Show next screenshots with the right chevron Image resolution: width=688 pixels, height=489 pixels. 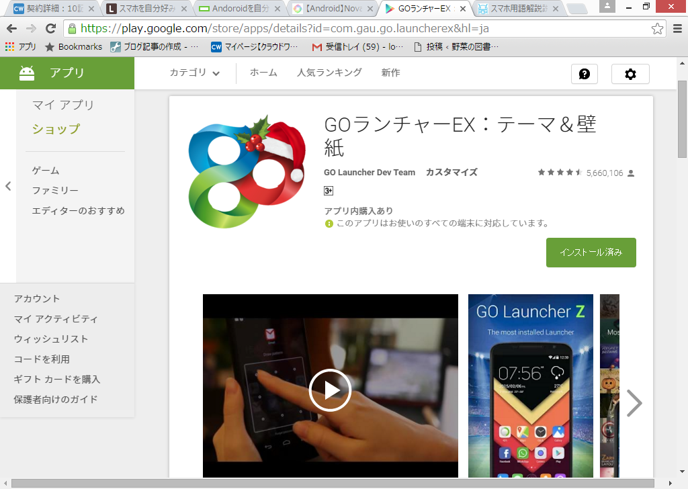(634, 403)
